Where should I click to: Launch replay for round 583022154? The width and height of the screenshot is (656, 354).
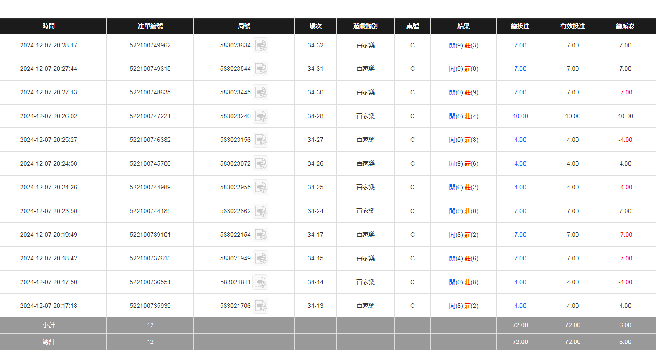click(261, 235)
